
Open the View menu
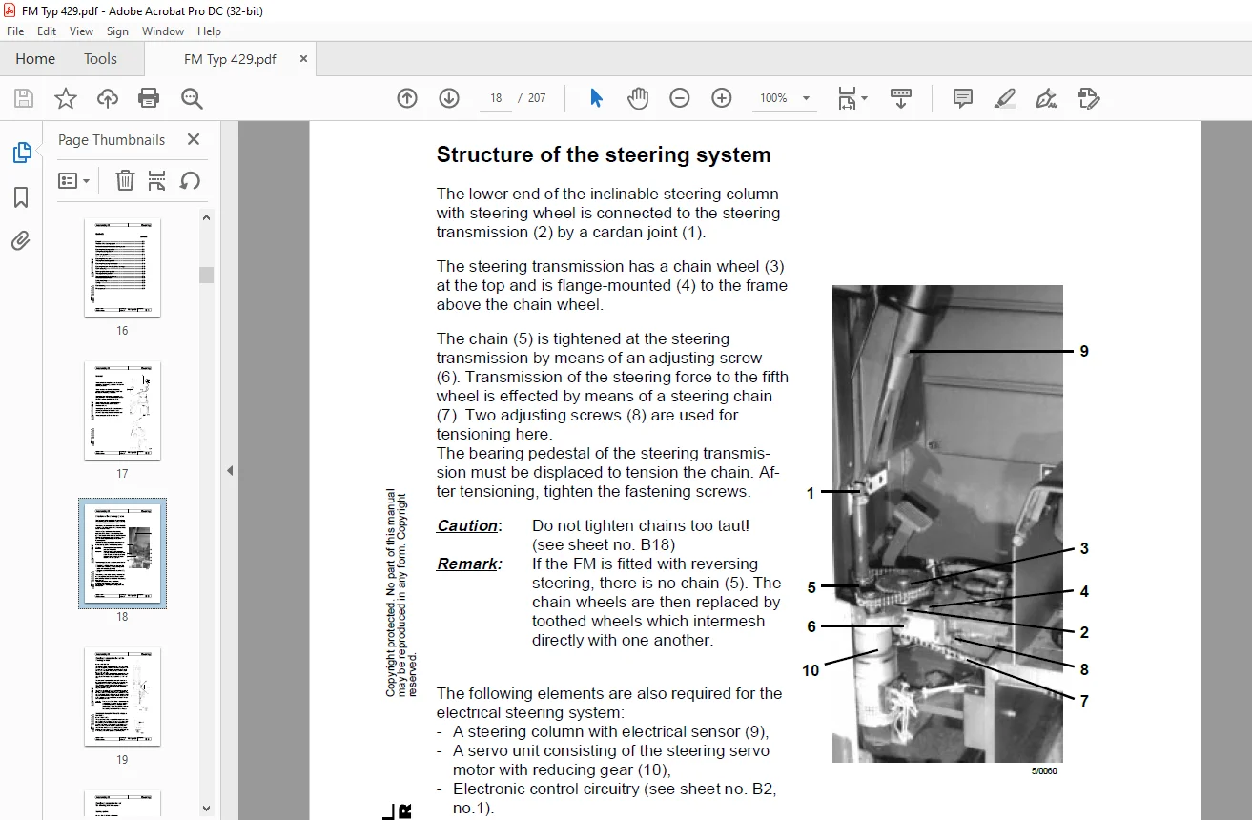click(82, 31)
